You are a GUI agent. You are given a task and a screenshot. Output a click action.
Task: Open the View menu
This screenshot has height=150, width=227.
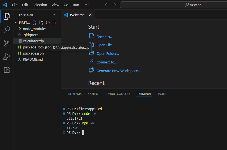tap(55, 5)
